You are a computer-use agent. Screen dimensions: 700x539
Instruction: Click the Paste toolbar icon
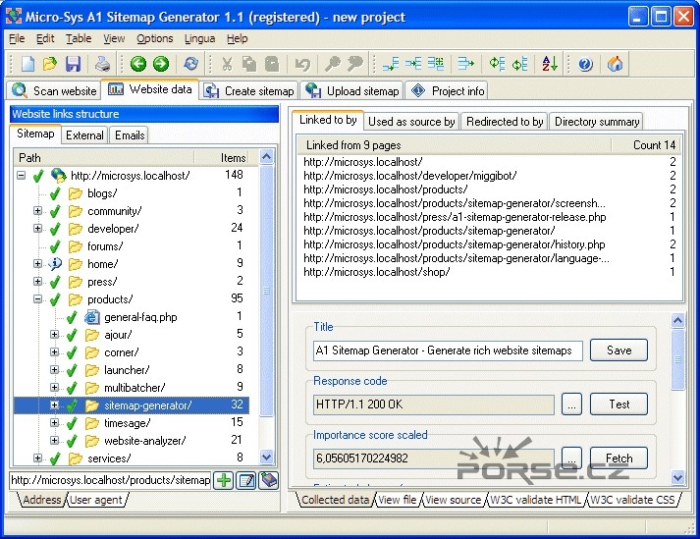click(x=272, y=64)
